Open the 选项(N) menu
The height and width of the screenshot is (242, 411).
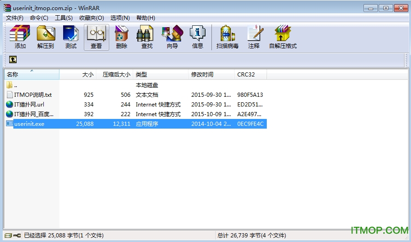pyautogui.click(x=120, y=18)
